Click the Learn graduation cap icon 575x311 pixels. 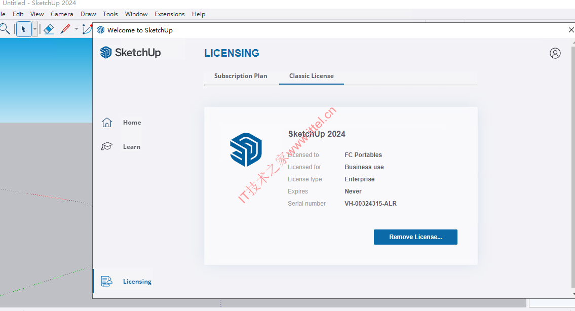click(107, 146)
